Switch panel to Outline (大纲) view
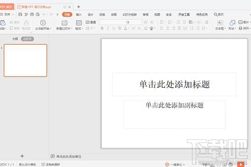The height and width of the screenshot is (167, 251). [15, 39]
